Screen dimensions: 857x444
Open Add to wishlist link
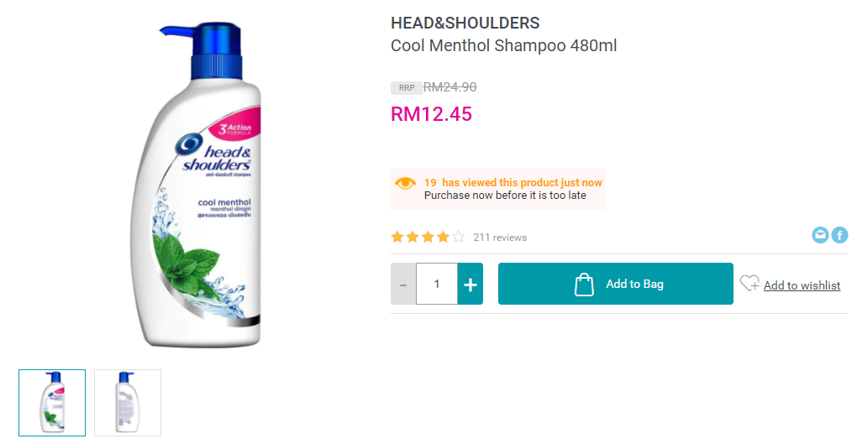click(802, 285)
